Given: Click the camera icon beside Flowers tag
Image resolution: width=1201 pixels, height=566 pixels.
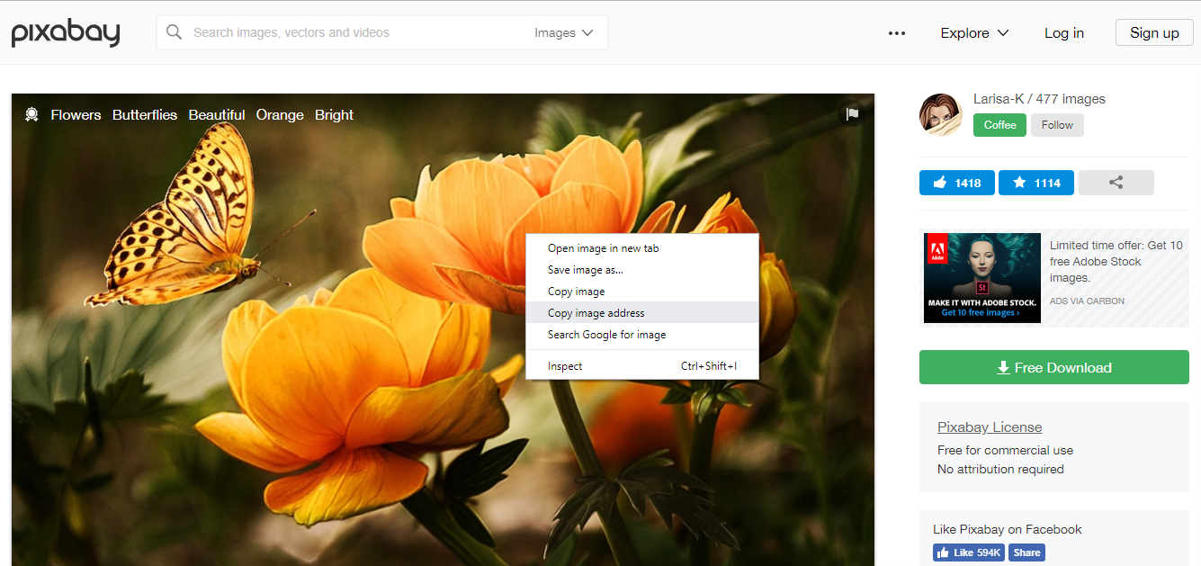Looking at the screenshot, I should [x=31, y=114].
